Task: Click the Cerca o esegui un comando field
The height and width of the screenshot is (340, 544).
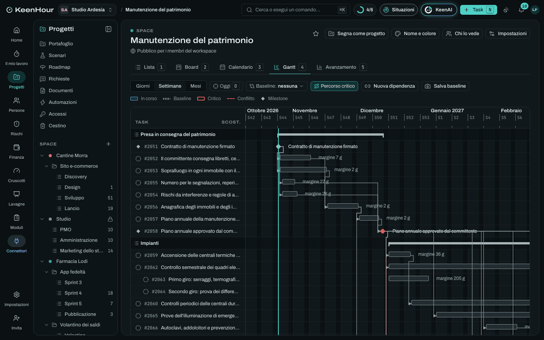Action: [x=295, y=10]
